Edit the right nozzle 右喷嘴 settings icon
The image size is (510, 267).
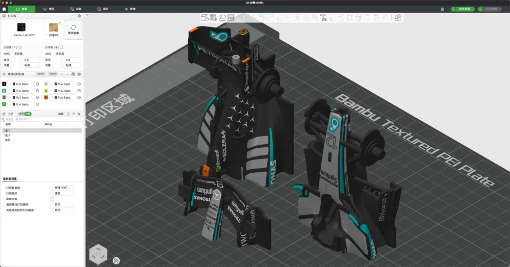coord(62,47)
